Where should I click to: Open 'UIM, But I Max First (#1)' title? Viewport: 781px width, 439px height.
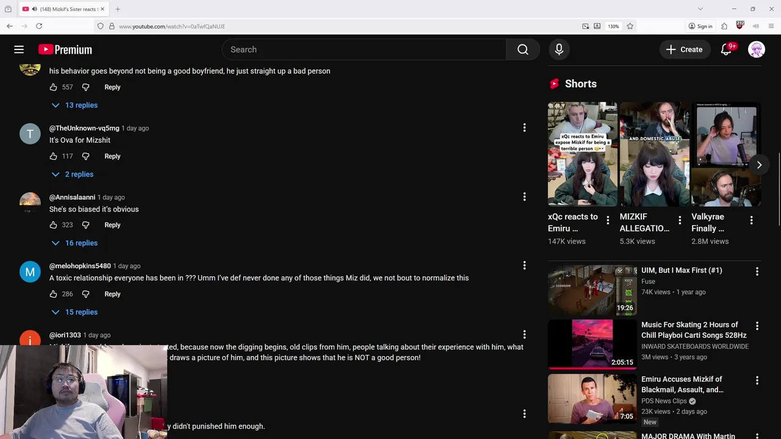[x=682, y=270]
